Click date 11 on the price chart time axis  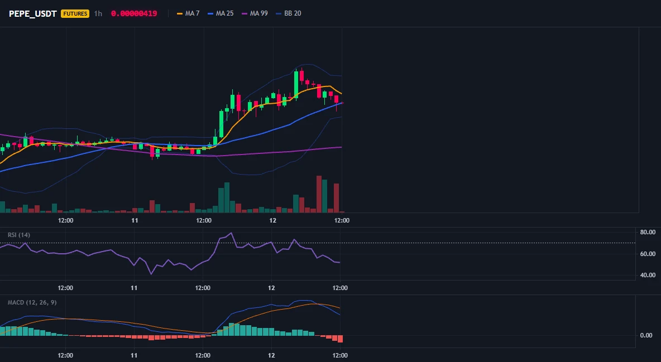[x=135, y=220]
